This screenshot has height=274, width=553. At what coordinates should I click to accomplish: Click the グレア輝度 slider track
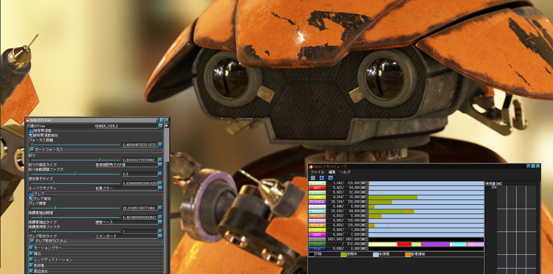click(x=75, y=208)
